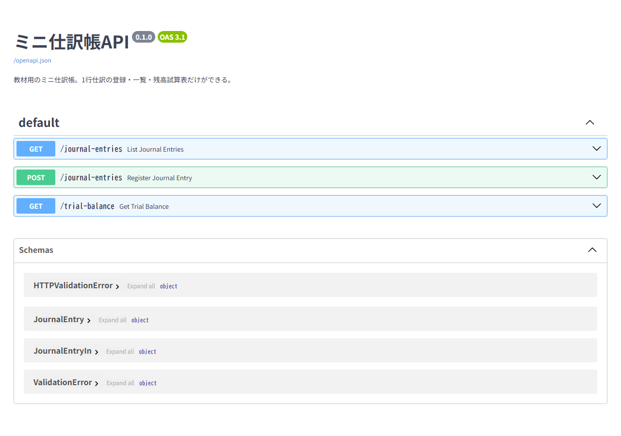Click Expand all for HTTPValidationError
This screenshot has height=436, width=621.
[x=141, y=286]
